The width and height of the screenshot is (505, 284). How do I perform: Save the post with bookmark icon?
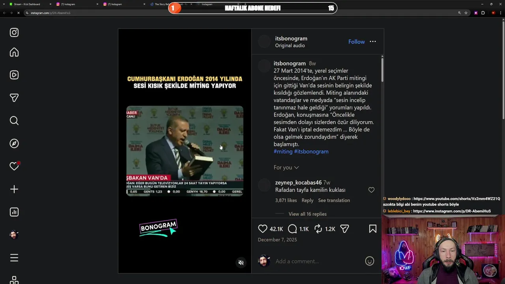point(373,229)
